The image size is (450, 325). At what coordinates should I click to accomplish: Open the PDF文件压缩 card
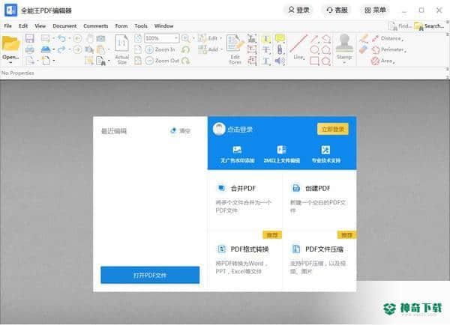[319, 260]
